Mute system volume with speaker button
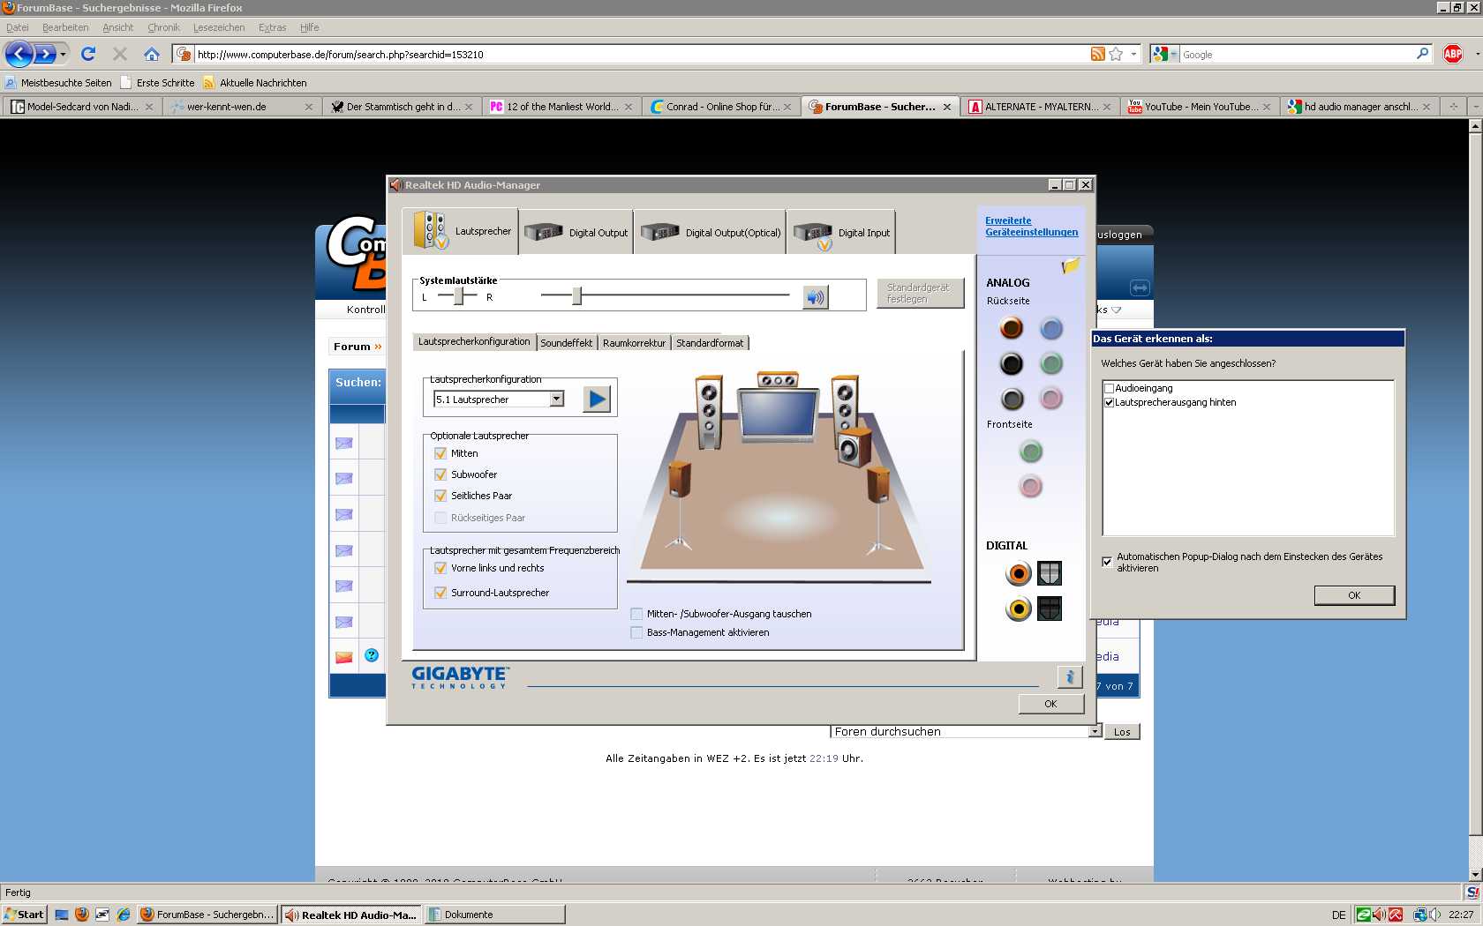The image size is (1483, 926). click(816, 297)
